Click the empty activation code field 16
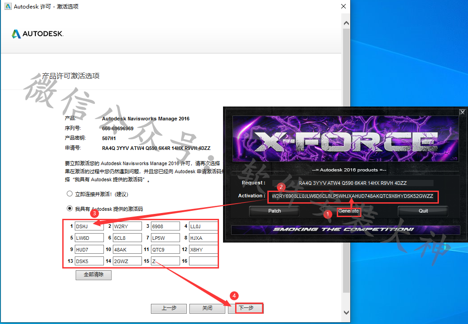This screenshot has width=468, height=324. [204, 261]
